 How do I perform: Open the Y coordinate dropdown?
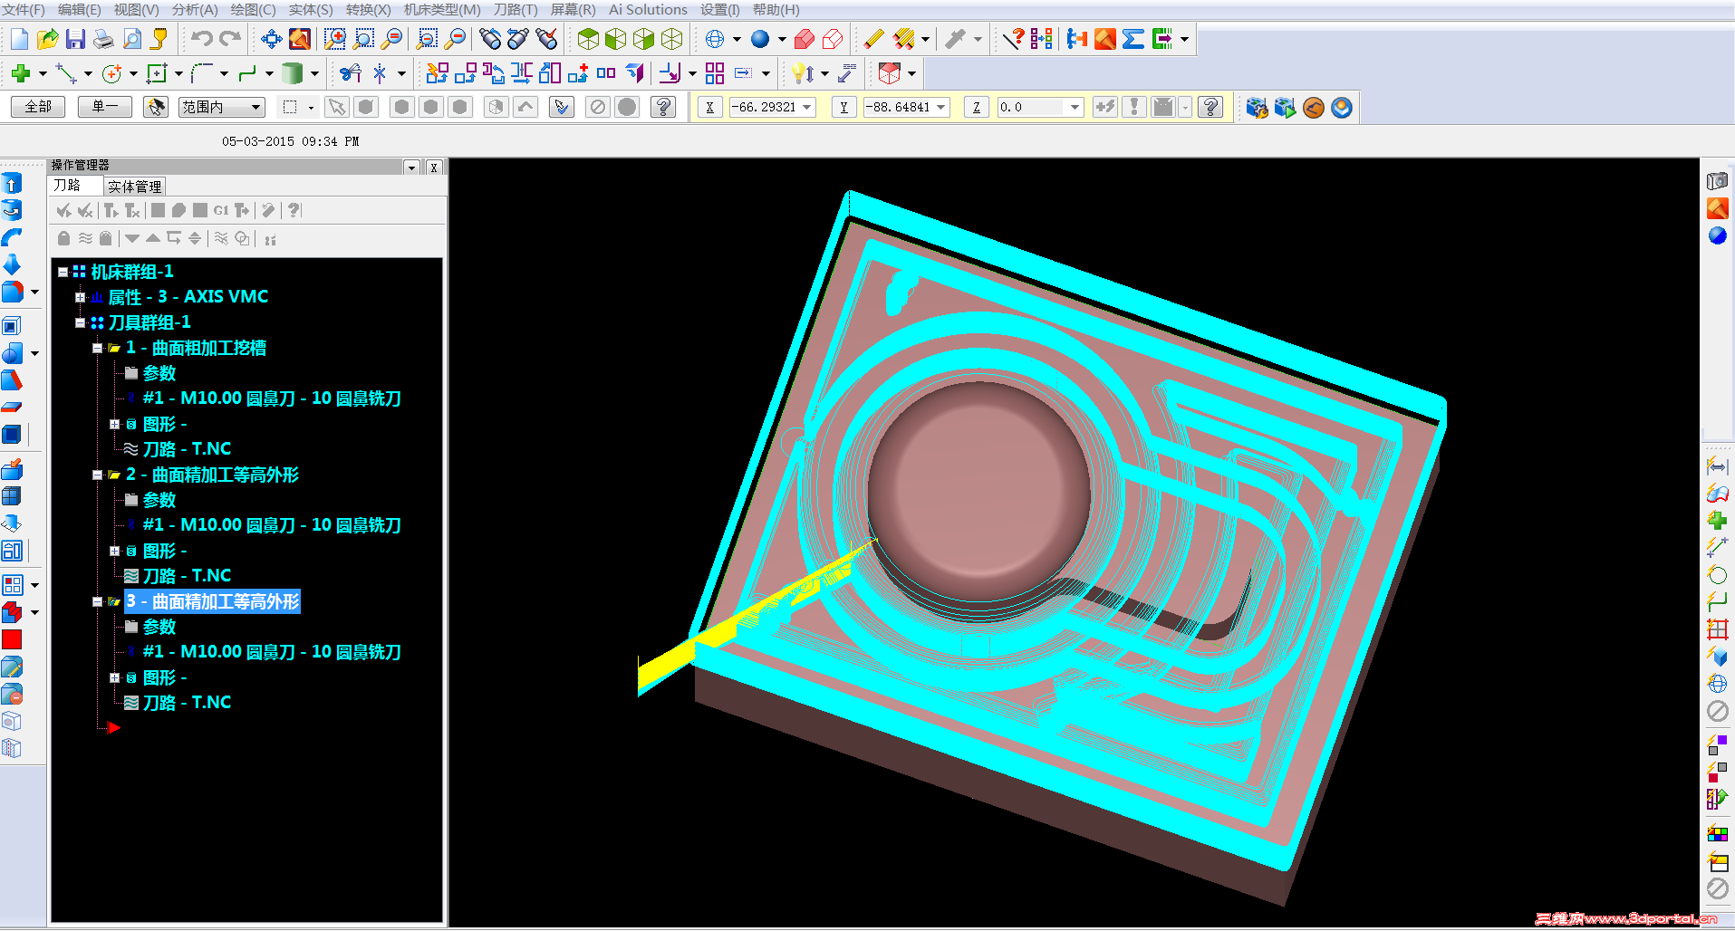[x=941, y=107]
